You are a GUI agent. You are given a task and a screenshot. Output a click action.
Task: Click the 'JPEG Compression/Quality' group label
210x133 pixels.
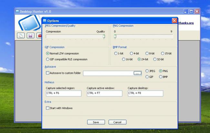click(60, 26)
